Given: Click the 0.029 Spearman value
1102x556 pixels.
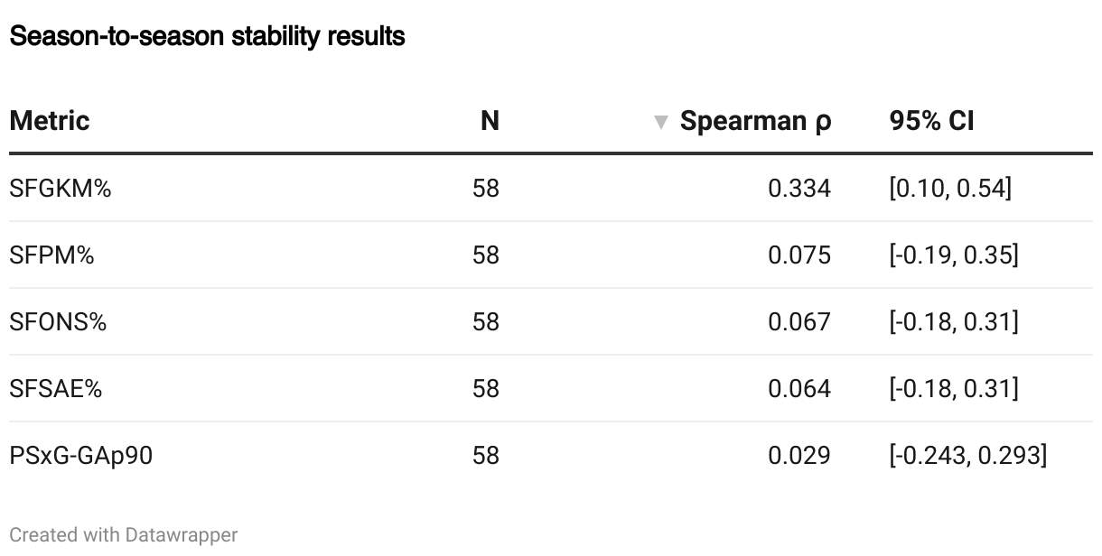Looking at the screenshot, I should tap(799, 456).
